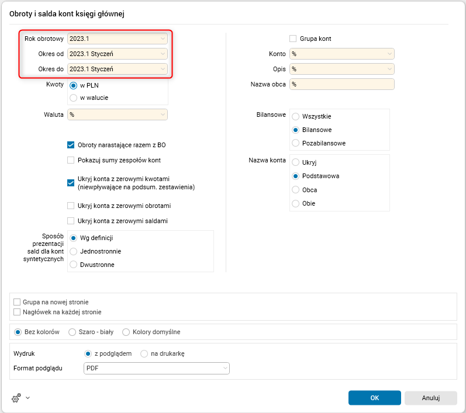466x413 pixels.
Task: Click the gear settings icon
Action: 16,398
